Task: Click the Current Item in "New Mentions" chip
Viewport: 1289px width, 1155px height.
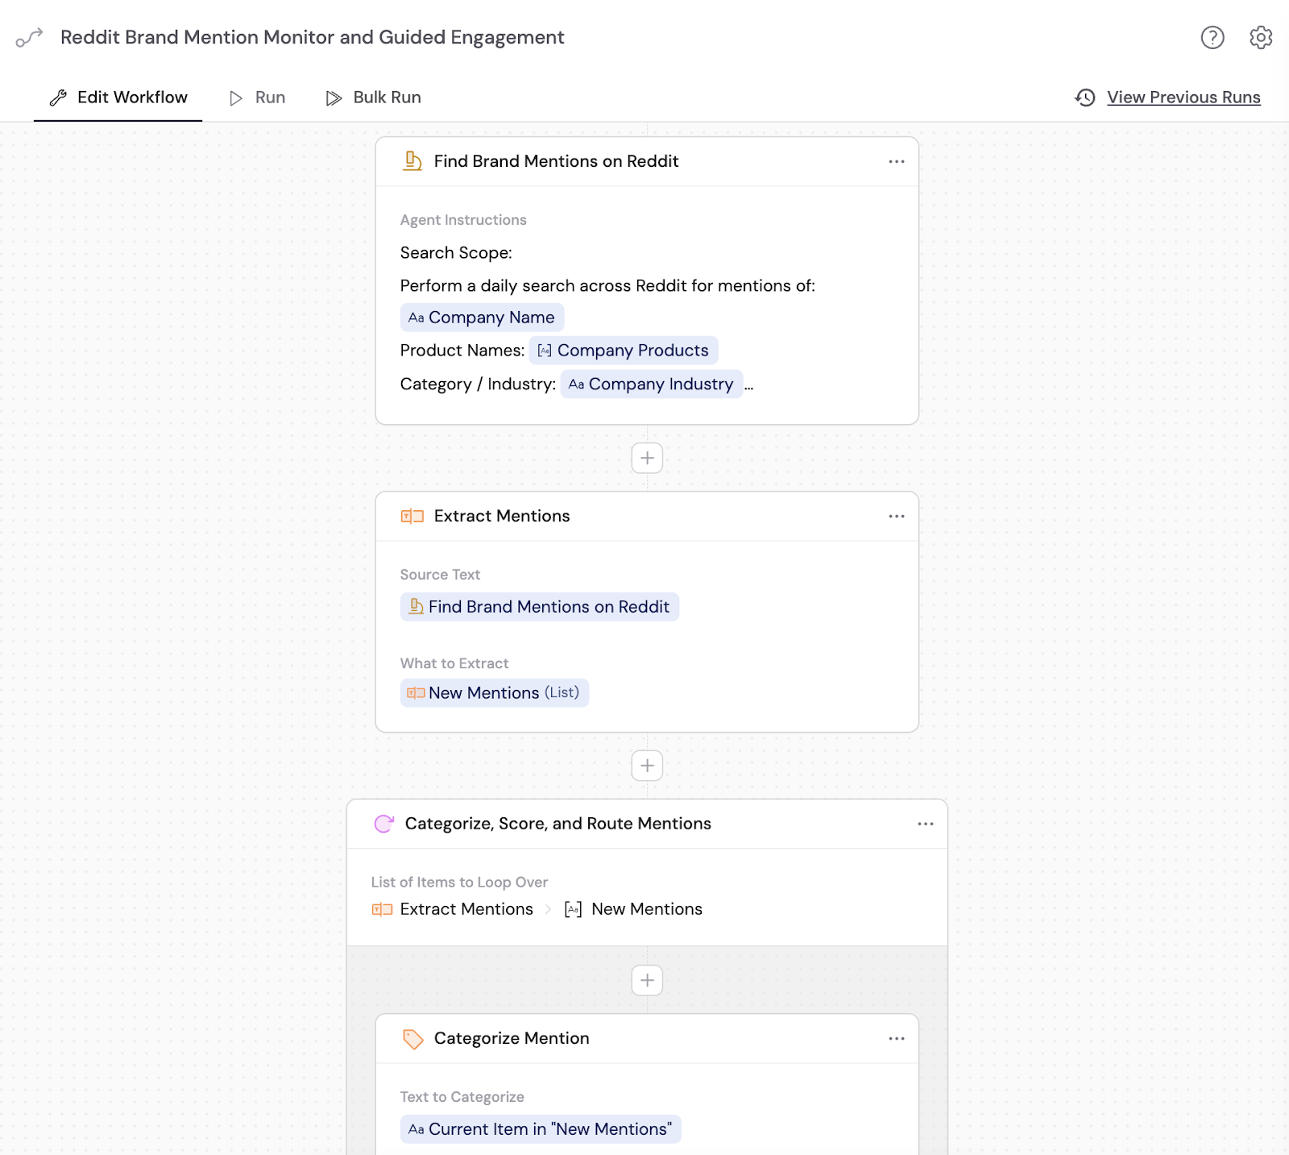Action: click(541, 1129)
